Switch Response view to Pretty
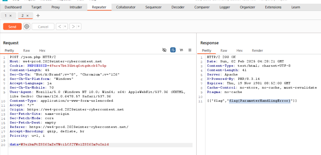 [207, 50]
